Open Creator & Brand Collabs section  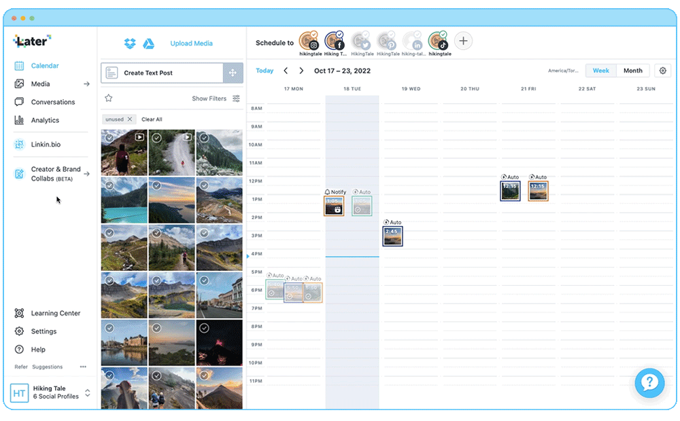[56, 174]
